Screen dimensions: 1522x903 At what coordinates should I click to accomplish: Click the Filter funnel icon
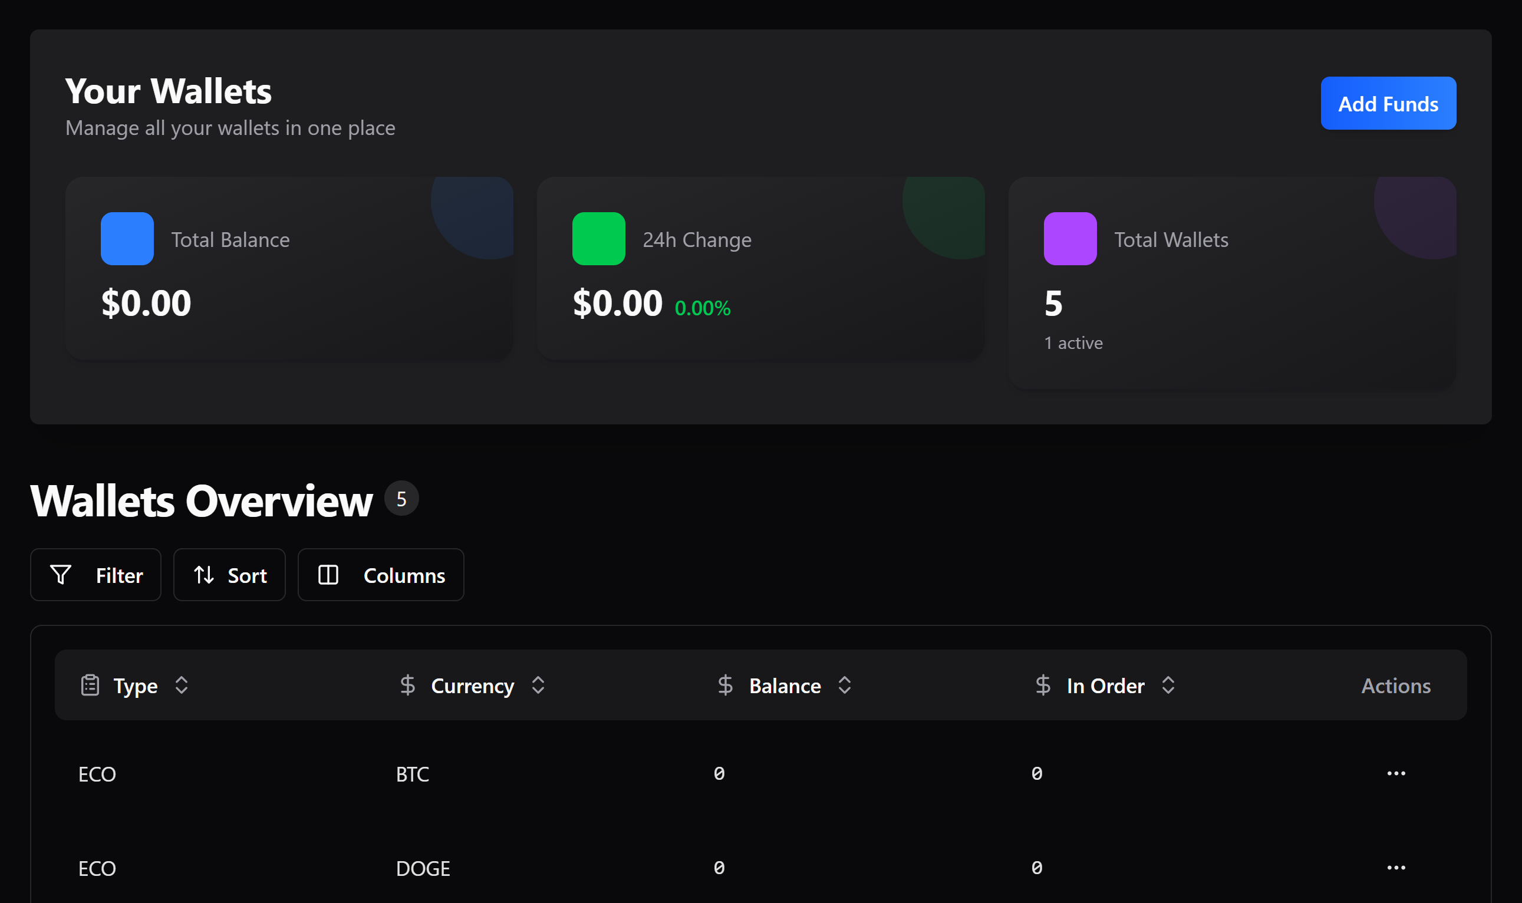click(x=60, y=575)
